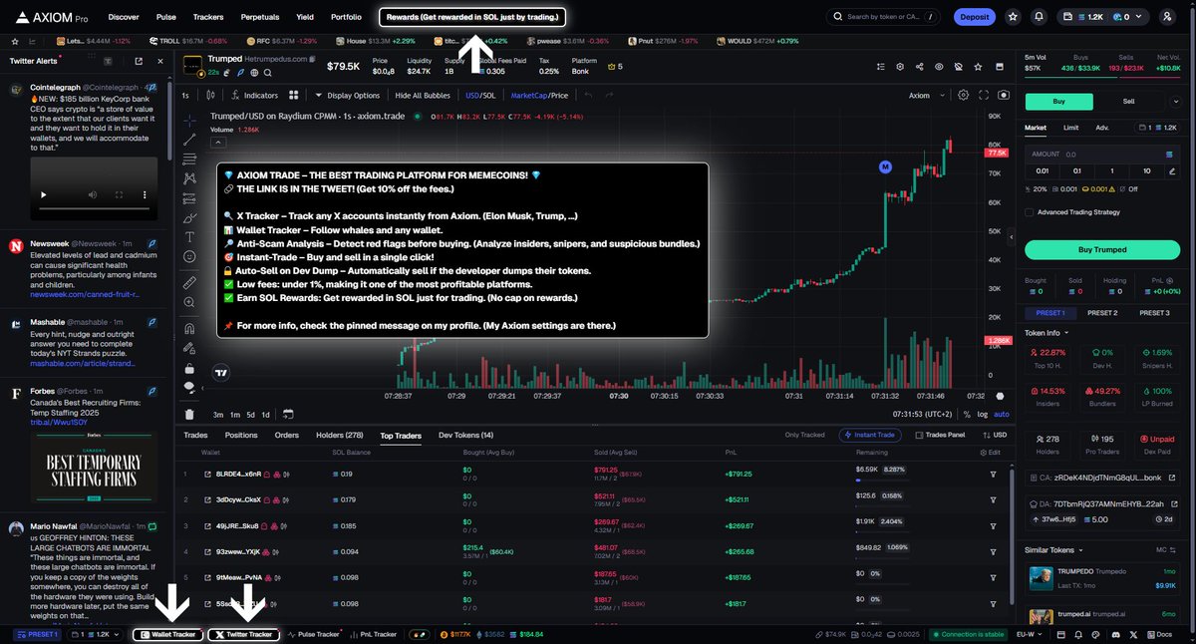
Task: Click the trash icon to remove drawings
Action: [x=189, y=414]
